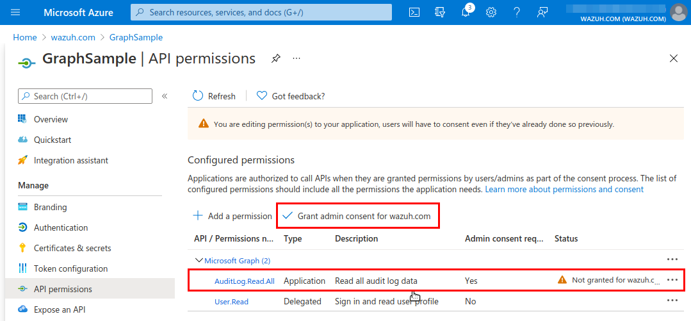This screenshot has height=321, width=691.
Task: Click the 'Not granted for wazuh.c...' status text
Action: [616, 280]
